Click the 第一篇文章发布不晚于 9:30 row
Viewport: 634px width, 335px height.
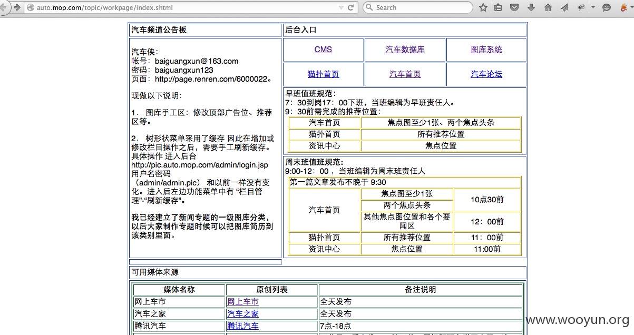pyautogui.click(x=404, y=182)
